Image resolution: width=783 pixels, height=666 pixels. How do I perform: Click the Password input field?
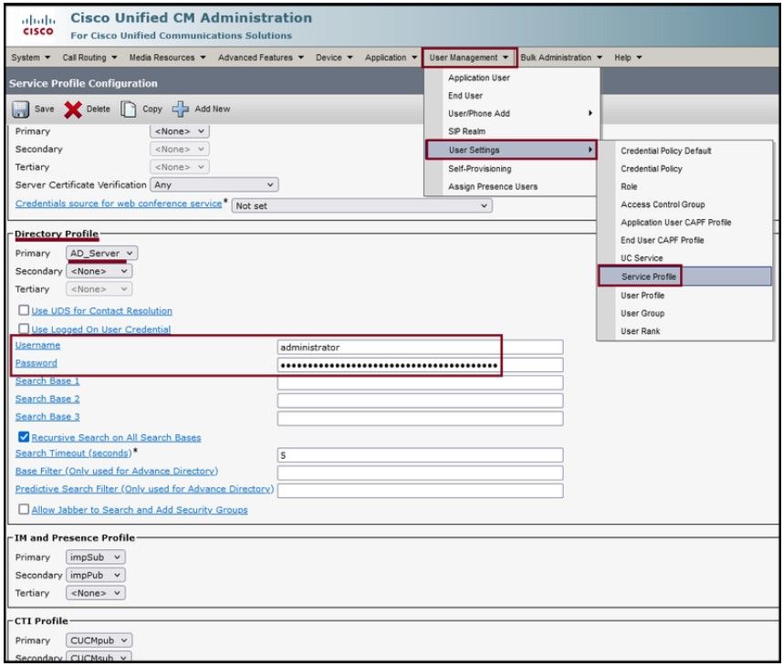(x=420, y=365)
